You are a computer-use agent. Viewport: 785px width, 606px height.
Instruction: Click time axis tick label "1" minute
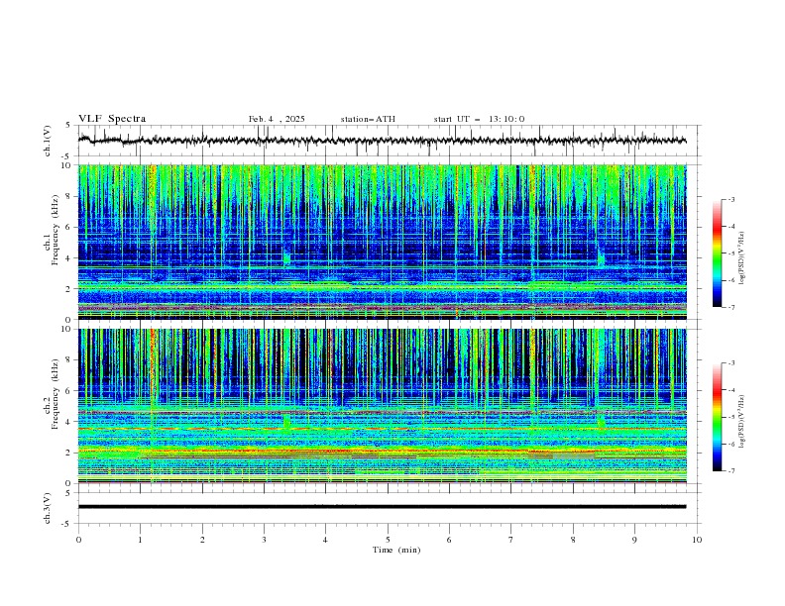(x=140, y=540)
